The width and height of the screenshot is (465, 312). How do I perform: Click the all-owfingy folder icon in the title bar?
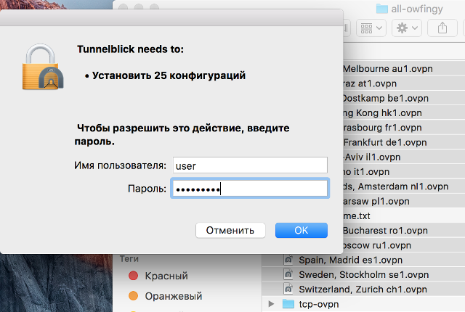(382, 9)
